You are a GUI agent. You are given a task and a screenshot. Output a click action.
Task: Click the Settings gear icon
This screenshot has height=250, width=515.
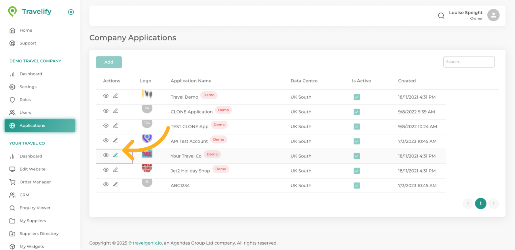click(12, 87)
